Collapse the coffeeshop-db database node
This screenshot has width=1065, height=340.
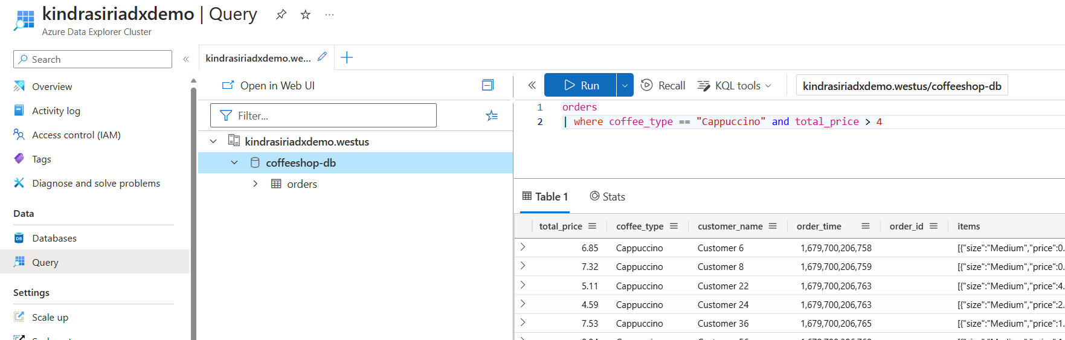(234, 162)
